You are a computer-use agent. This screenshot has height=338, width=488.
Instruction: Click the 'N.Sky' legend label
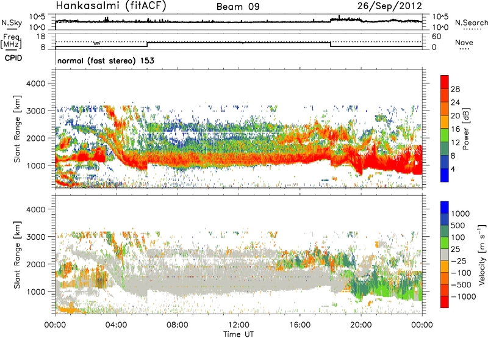pos(12,23)
